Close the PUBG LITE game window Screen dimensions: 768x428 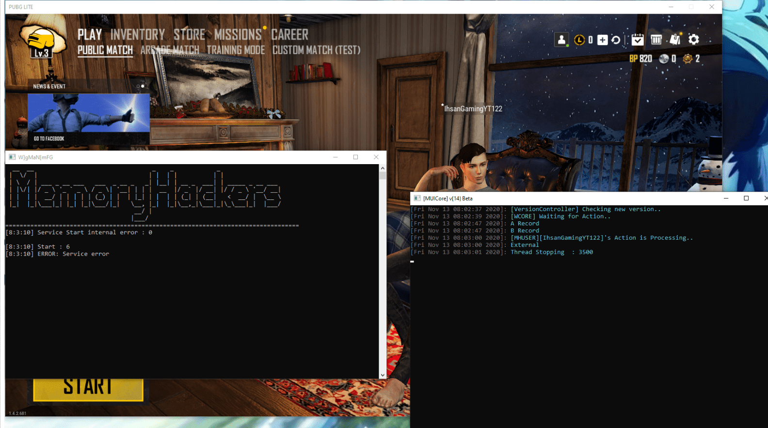(711, 7)
